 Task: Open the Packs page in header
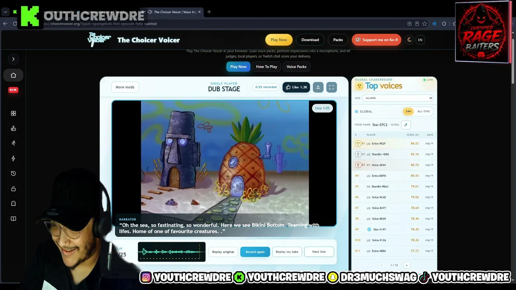tap(338, 40)
